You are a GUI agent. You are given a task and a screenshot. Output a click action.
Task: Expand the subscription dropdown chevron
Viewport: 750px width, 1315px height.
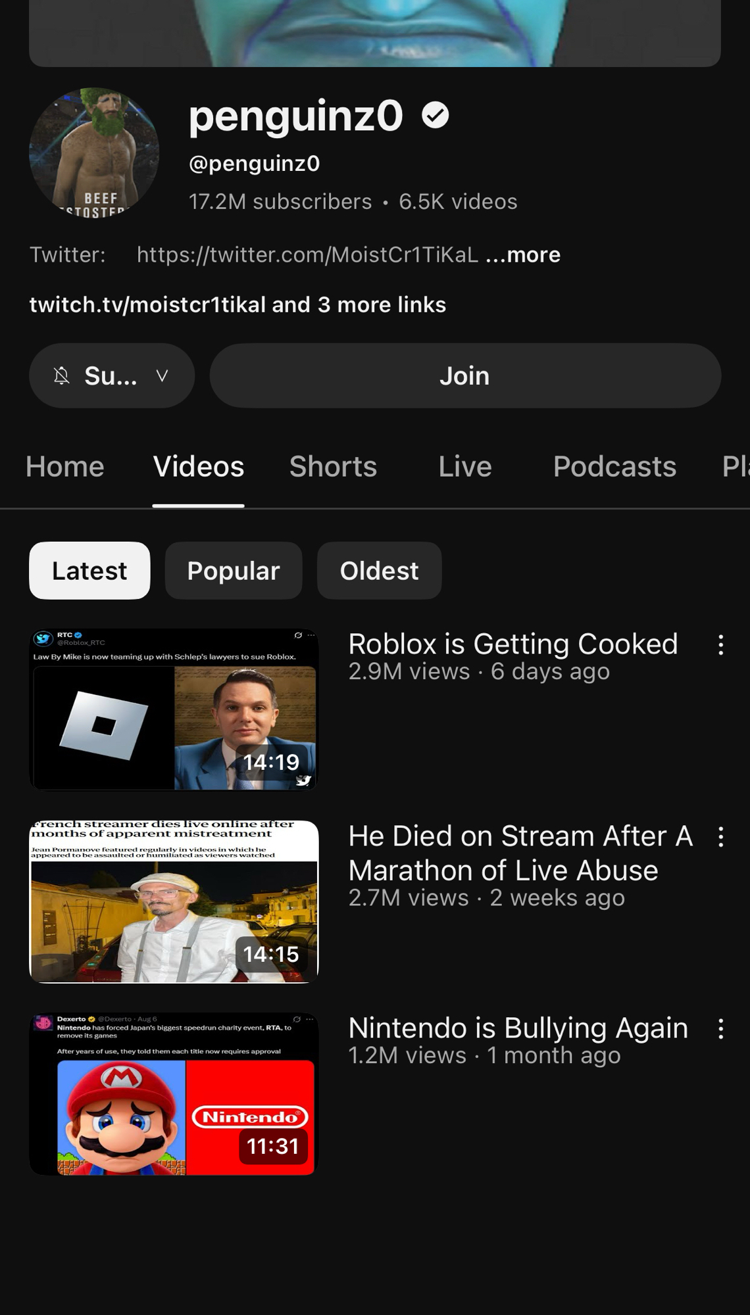click(162, 376)
